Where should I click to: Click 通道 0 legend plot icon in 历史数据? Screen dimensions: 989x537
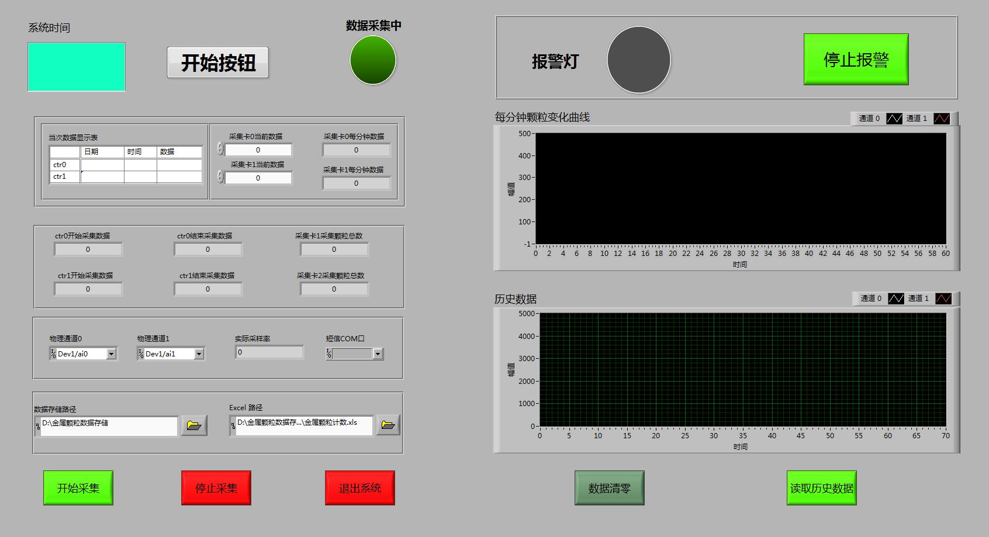(x=895, y=299)
